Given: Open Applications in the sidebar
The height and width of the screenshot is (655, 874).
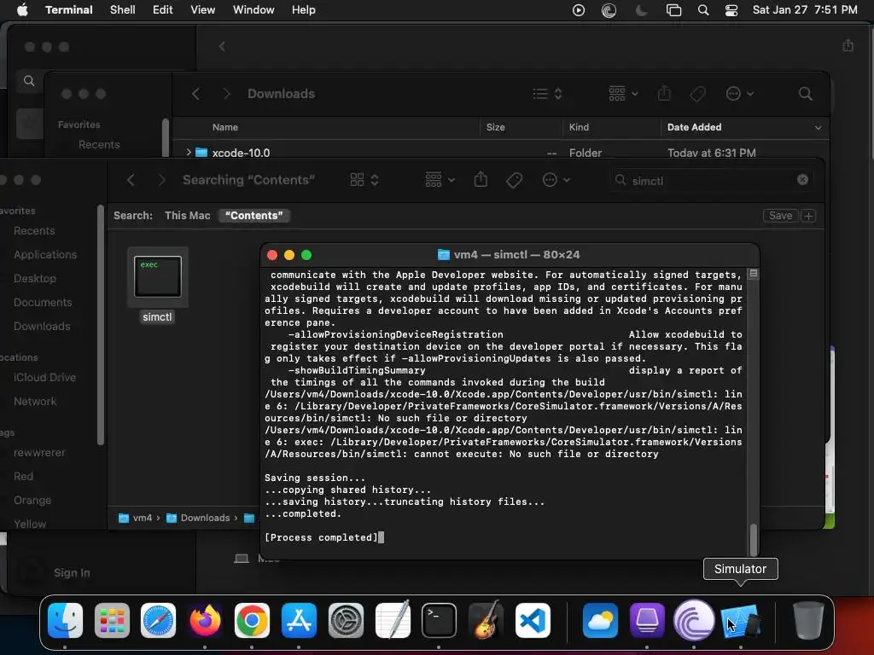Looking at the screenshot, I should 45,254.
